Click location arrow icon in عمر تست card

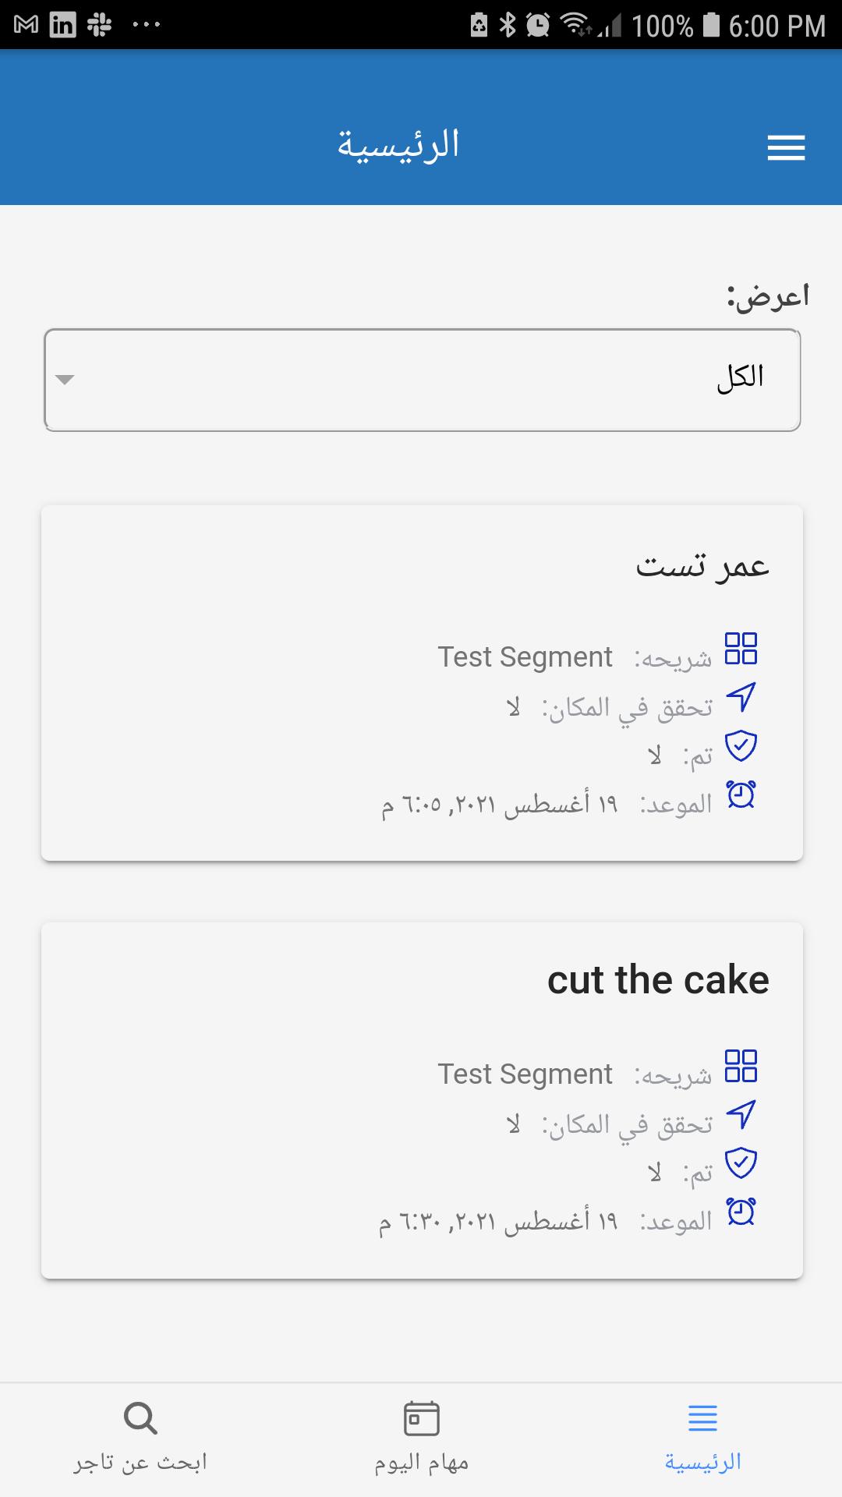tap(741, 697)
